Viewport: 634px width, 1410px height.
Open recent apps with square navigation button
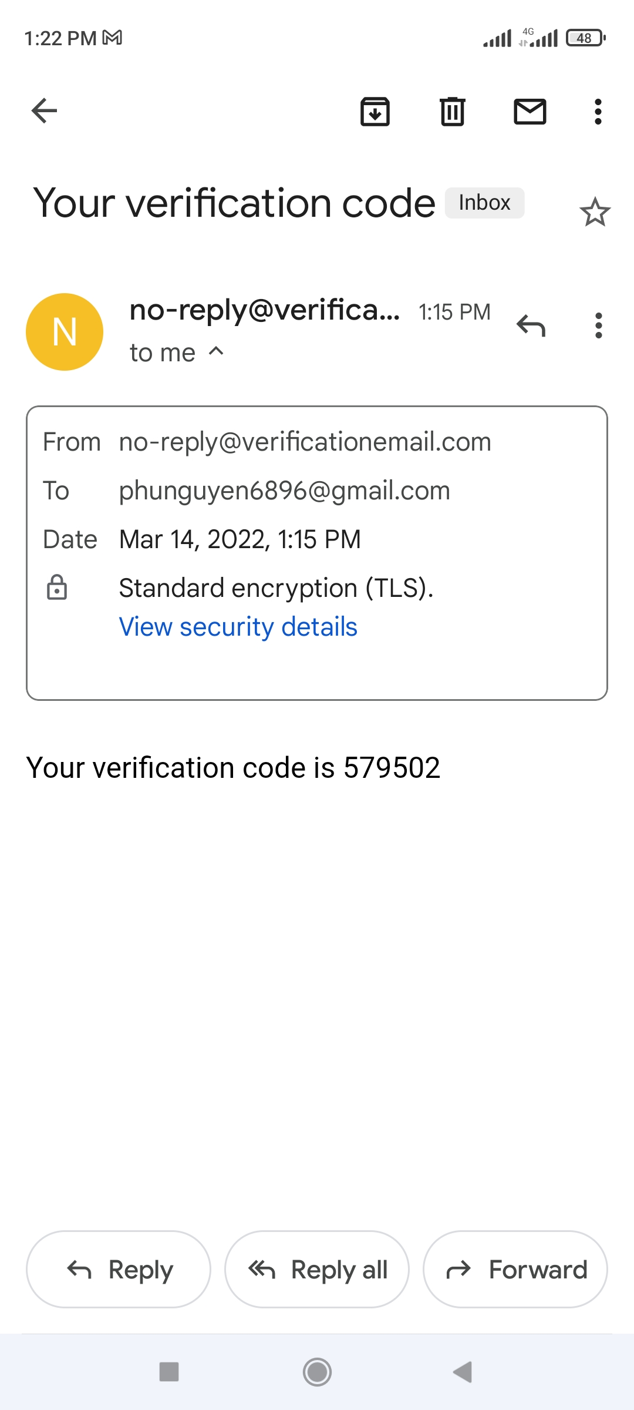tap(169, 1372)
